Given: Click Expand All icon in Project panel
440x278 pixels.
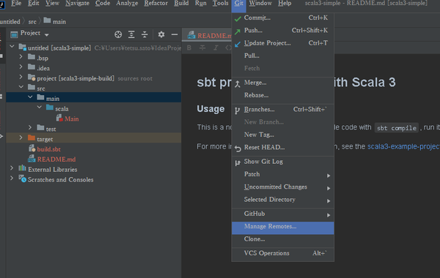Looking at the screenshot, I should pos(131,34).
